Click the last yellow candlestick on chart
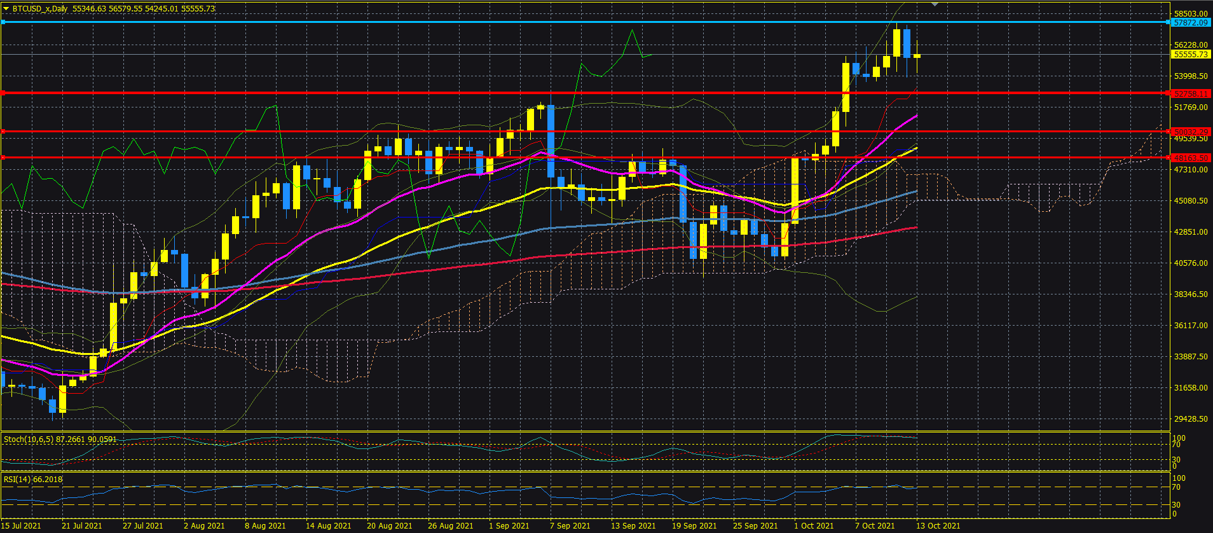1213x533 pixels. click(917, 56)
